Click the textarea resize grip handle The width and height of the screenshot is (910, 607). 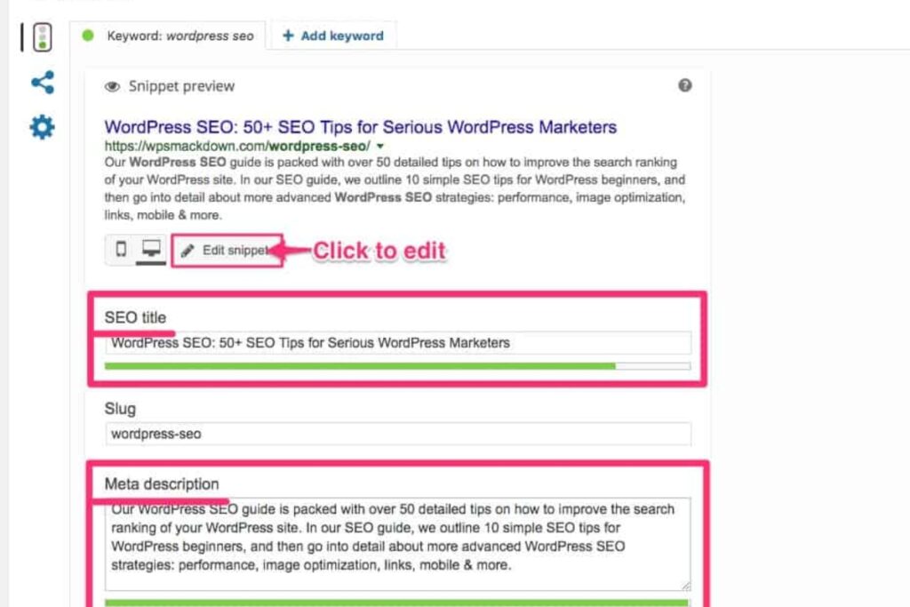tap(686, 584)
